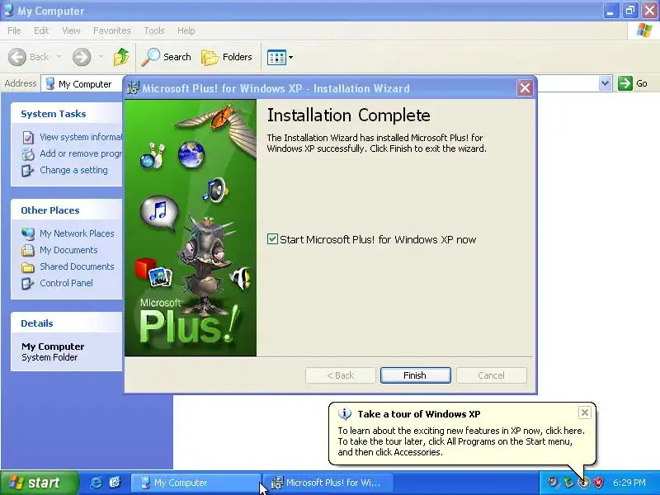
Task: Open My Documents in Other Places
Action: 68,250
